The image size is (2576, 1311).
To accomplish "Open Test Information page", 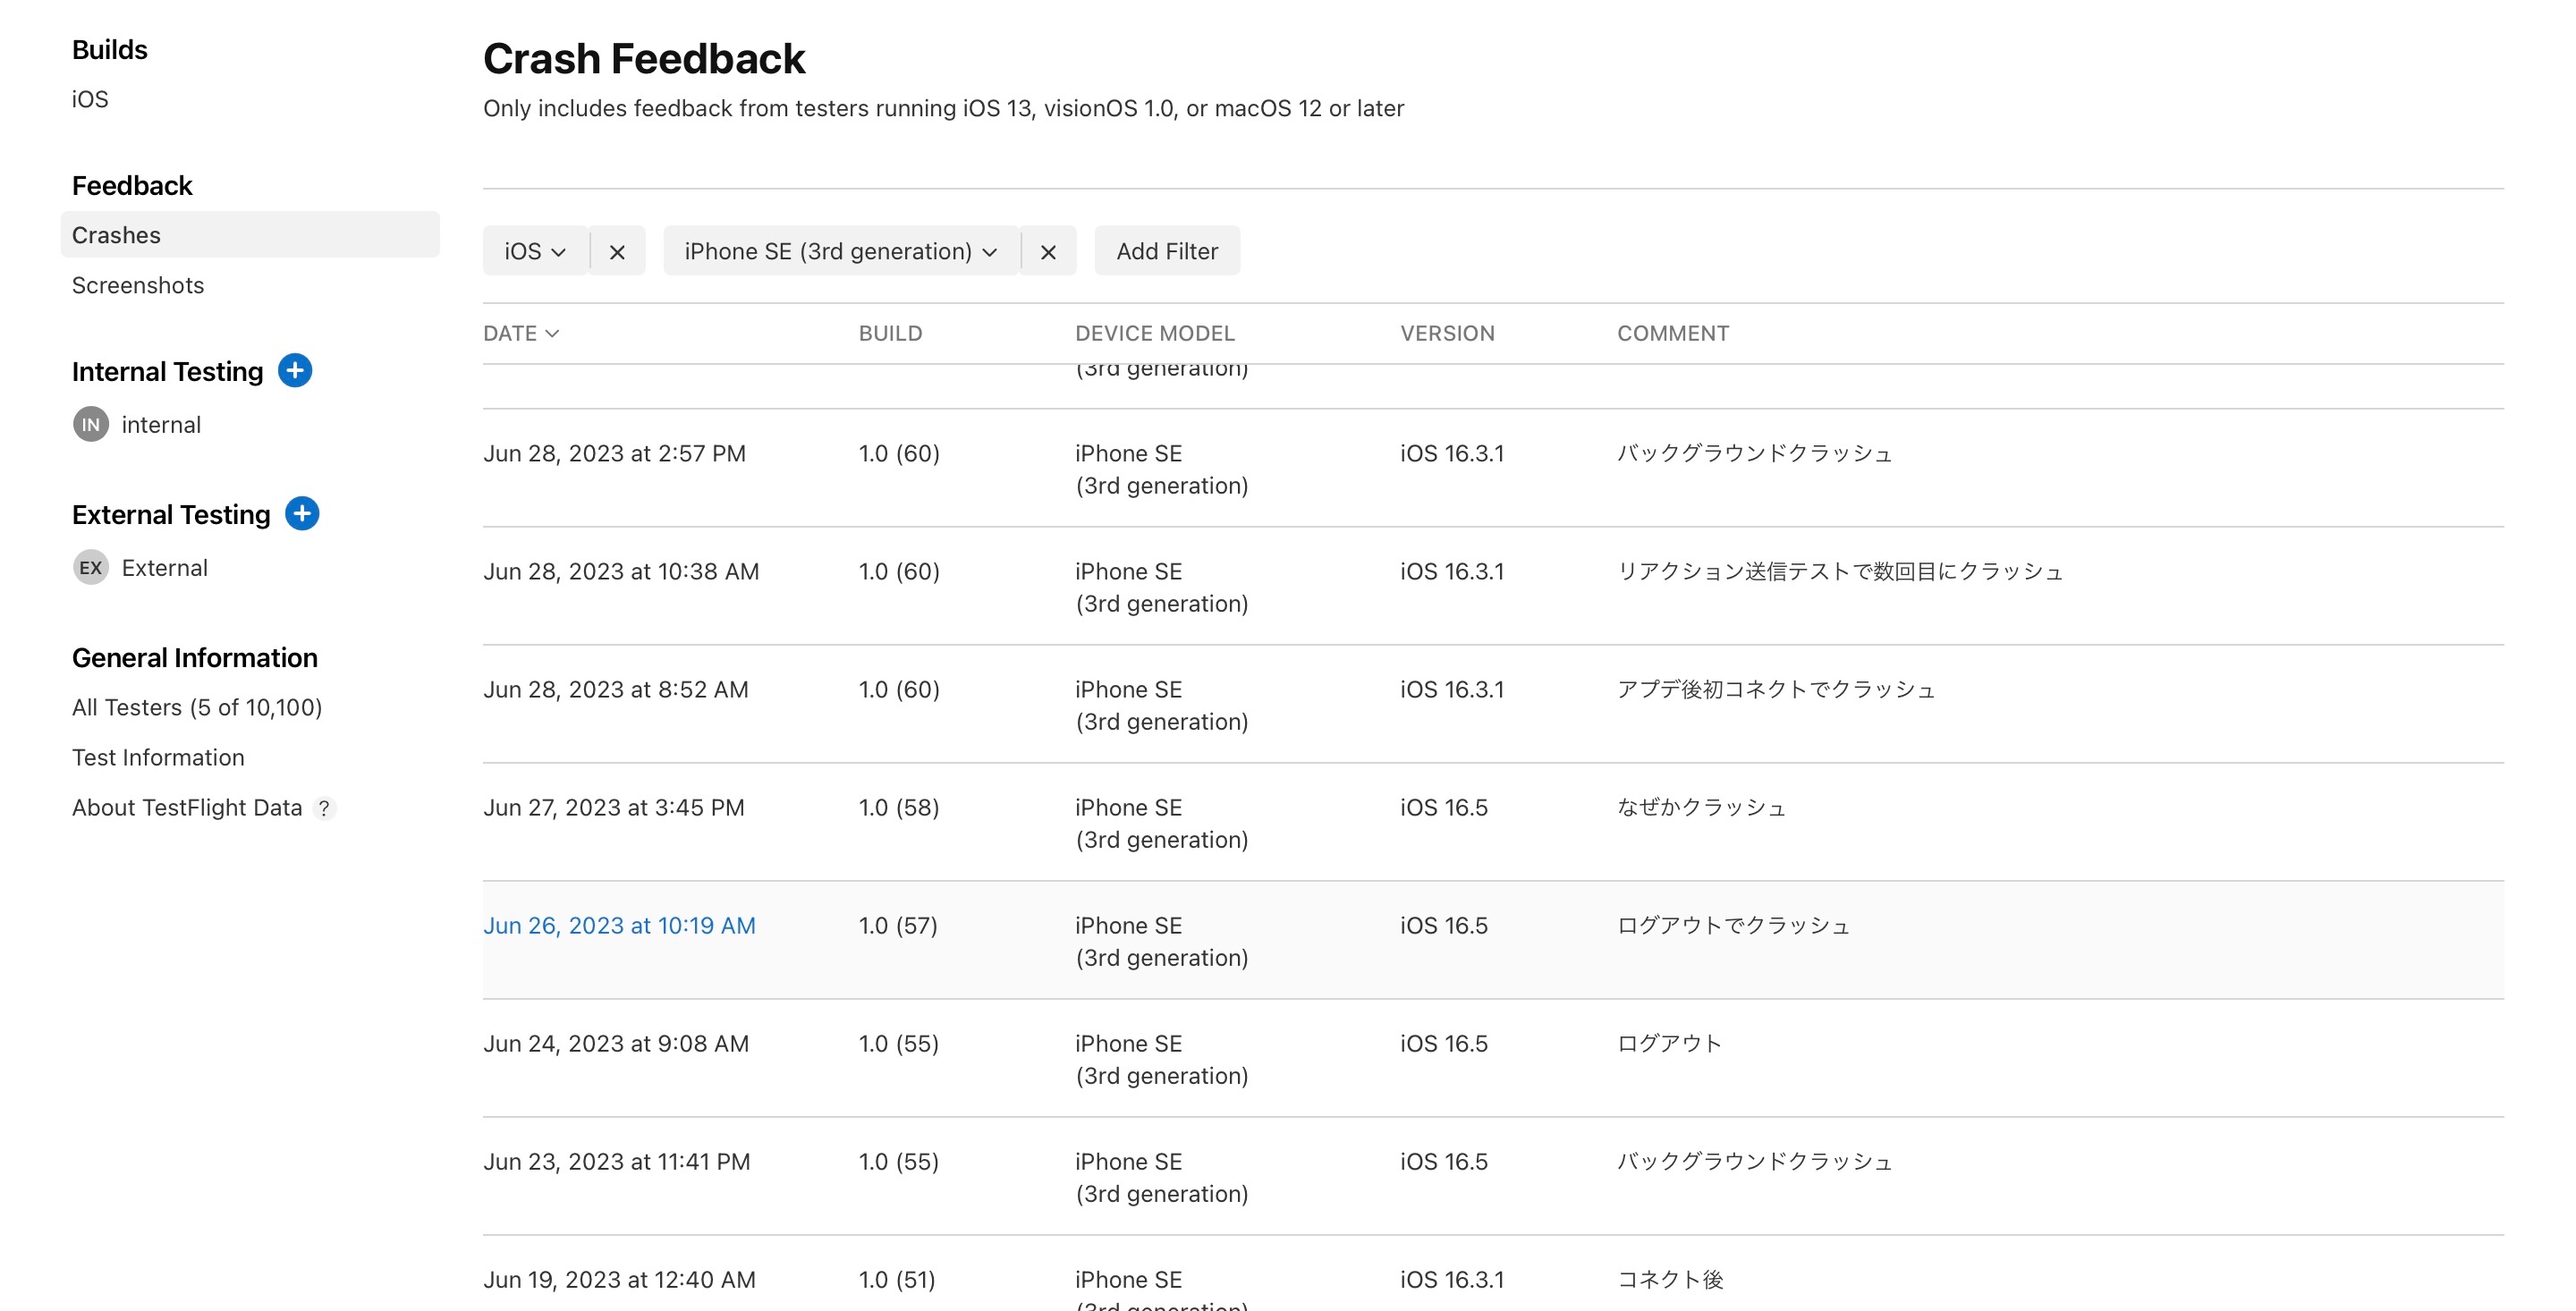I will [158, 757].
